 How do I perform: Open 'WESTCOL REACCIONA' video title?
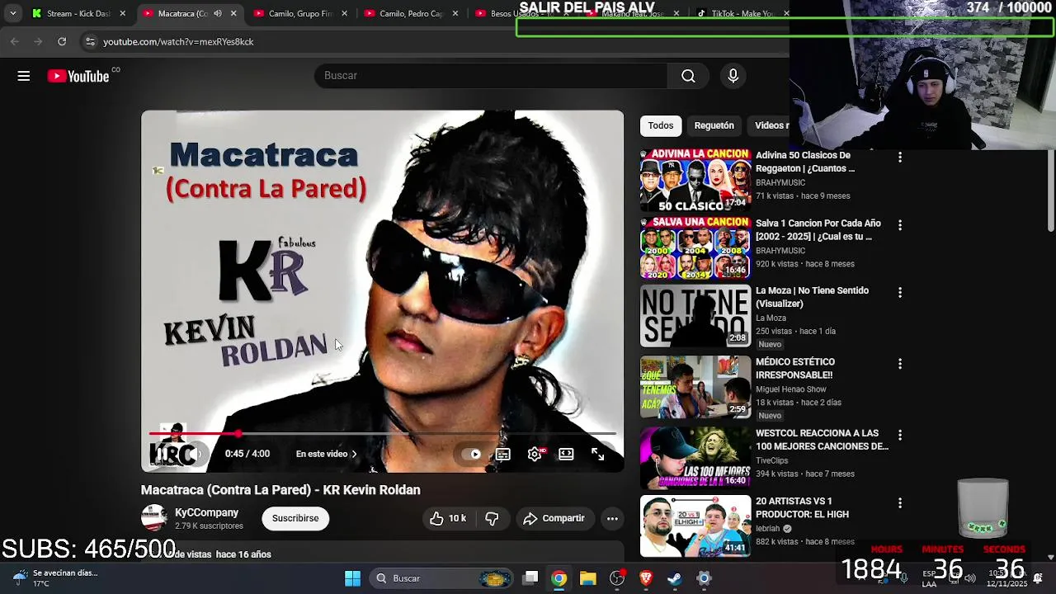(x=822, y=440)
